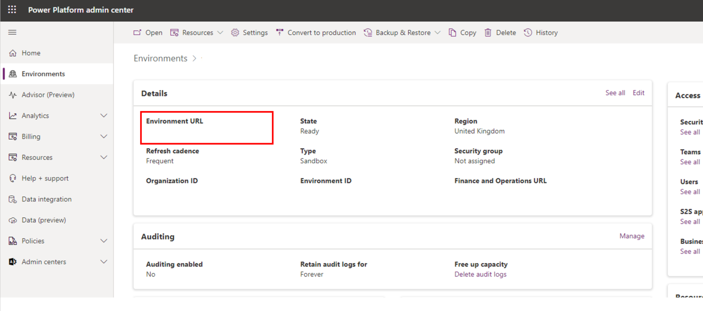Click the Security group value Not assigned
The width and height of the screenshot is (703, 311).
pyautogui.click(x=475, y=161)
